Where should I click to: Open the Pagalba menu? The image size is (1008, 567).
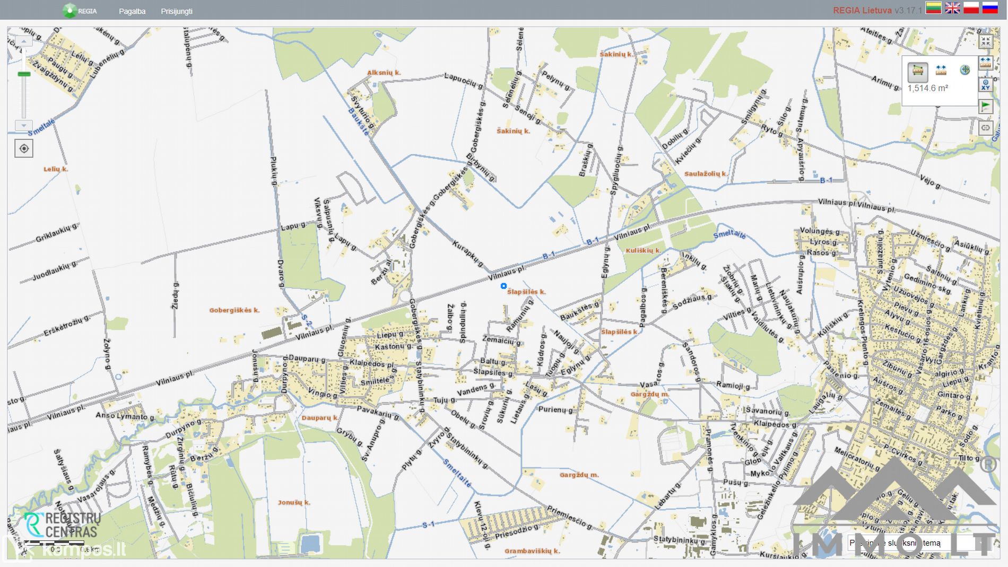tap(132, 11)
